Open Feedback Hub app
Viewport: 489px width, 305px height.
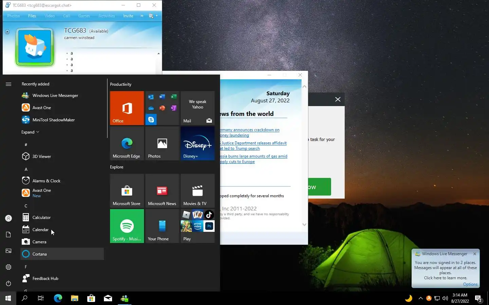pyautogui.click(x=62, y=279)
